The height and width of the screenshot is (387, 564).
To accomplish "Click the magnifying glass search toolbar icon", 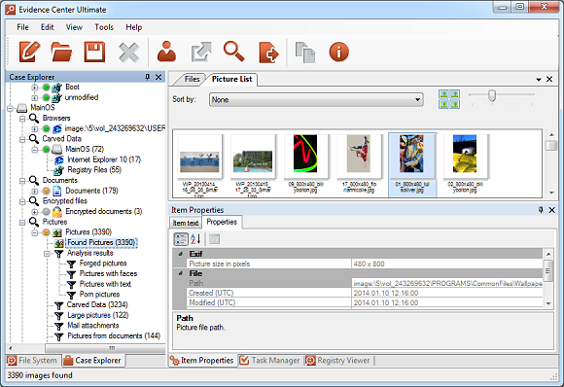I will coord(233,52).
